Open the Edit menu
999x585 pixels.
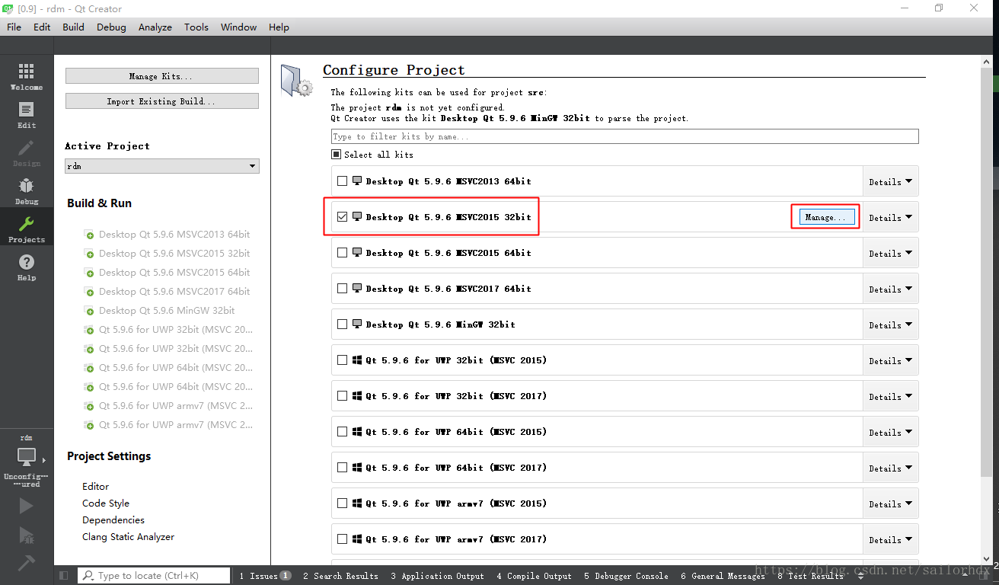pyautogui.click(x=42, y=27)
